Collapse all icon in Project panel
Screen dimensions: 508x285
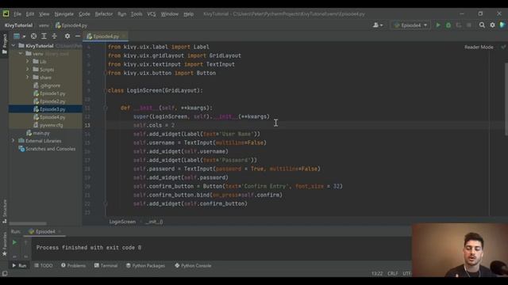point(54,36)
